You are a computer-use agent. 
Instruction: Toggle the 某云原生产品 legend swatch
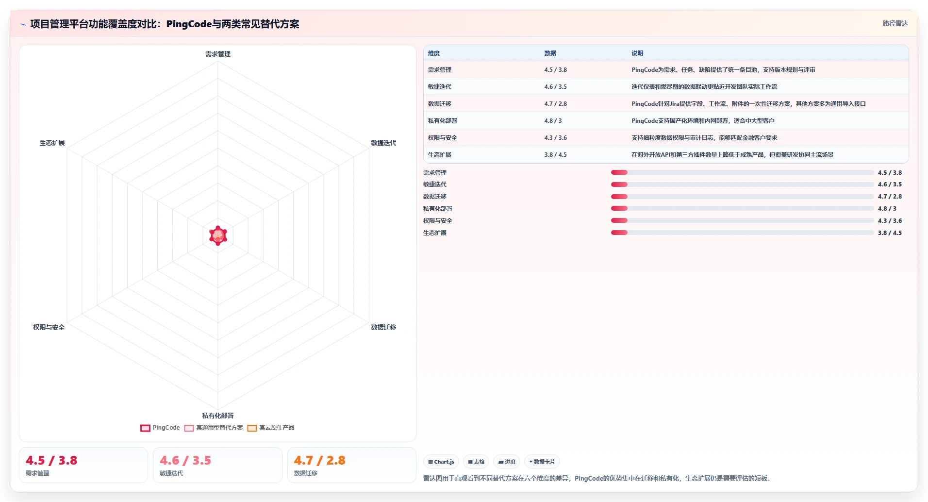(252, 428)
